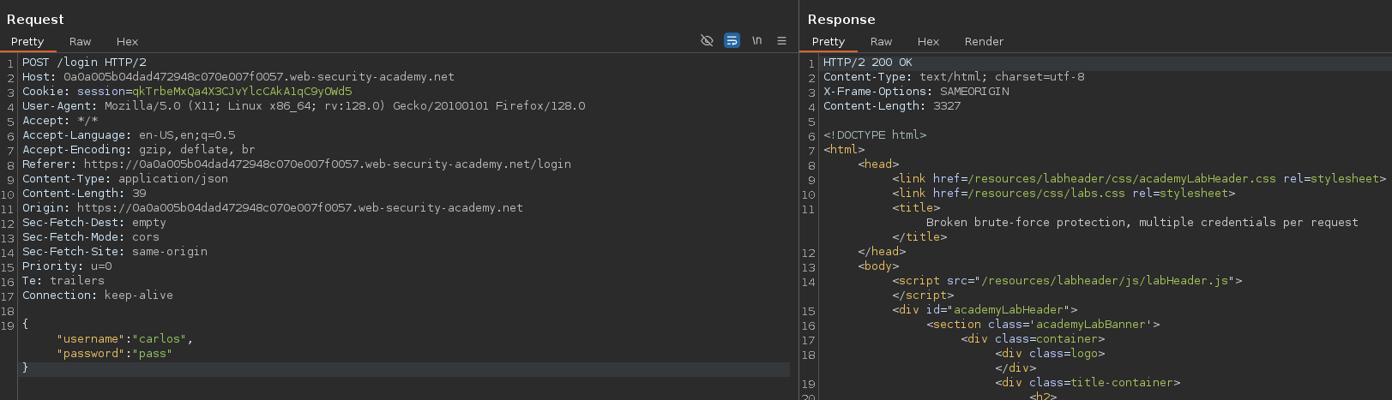
Task: Switch Request view to the Raw tab
Action: (x=80, y=41)
